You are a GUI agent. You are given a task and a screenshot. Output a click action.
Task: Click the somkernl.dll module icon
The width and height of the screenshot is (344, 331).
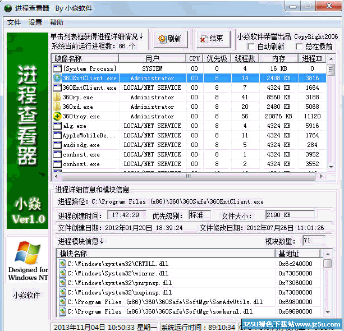click(62, 311)
